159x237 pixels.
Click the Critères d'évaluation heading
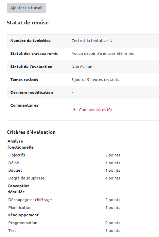[x=31, y=132]
